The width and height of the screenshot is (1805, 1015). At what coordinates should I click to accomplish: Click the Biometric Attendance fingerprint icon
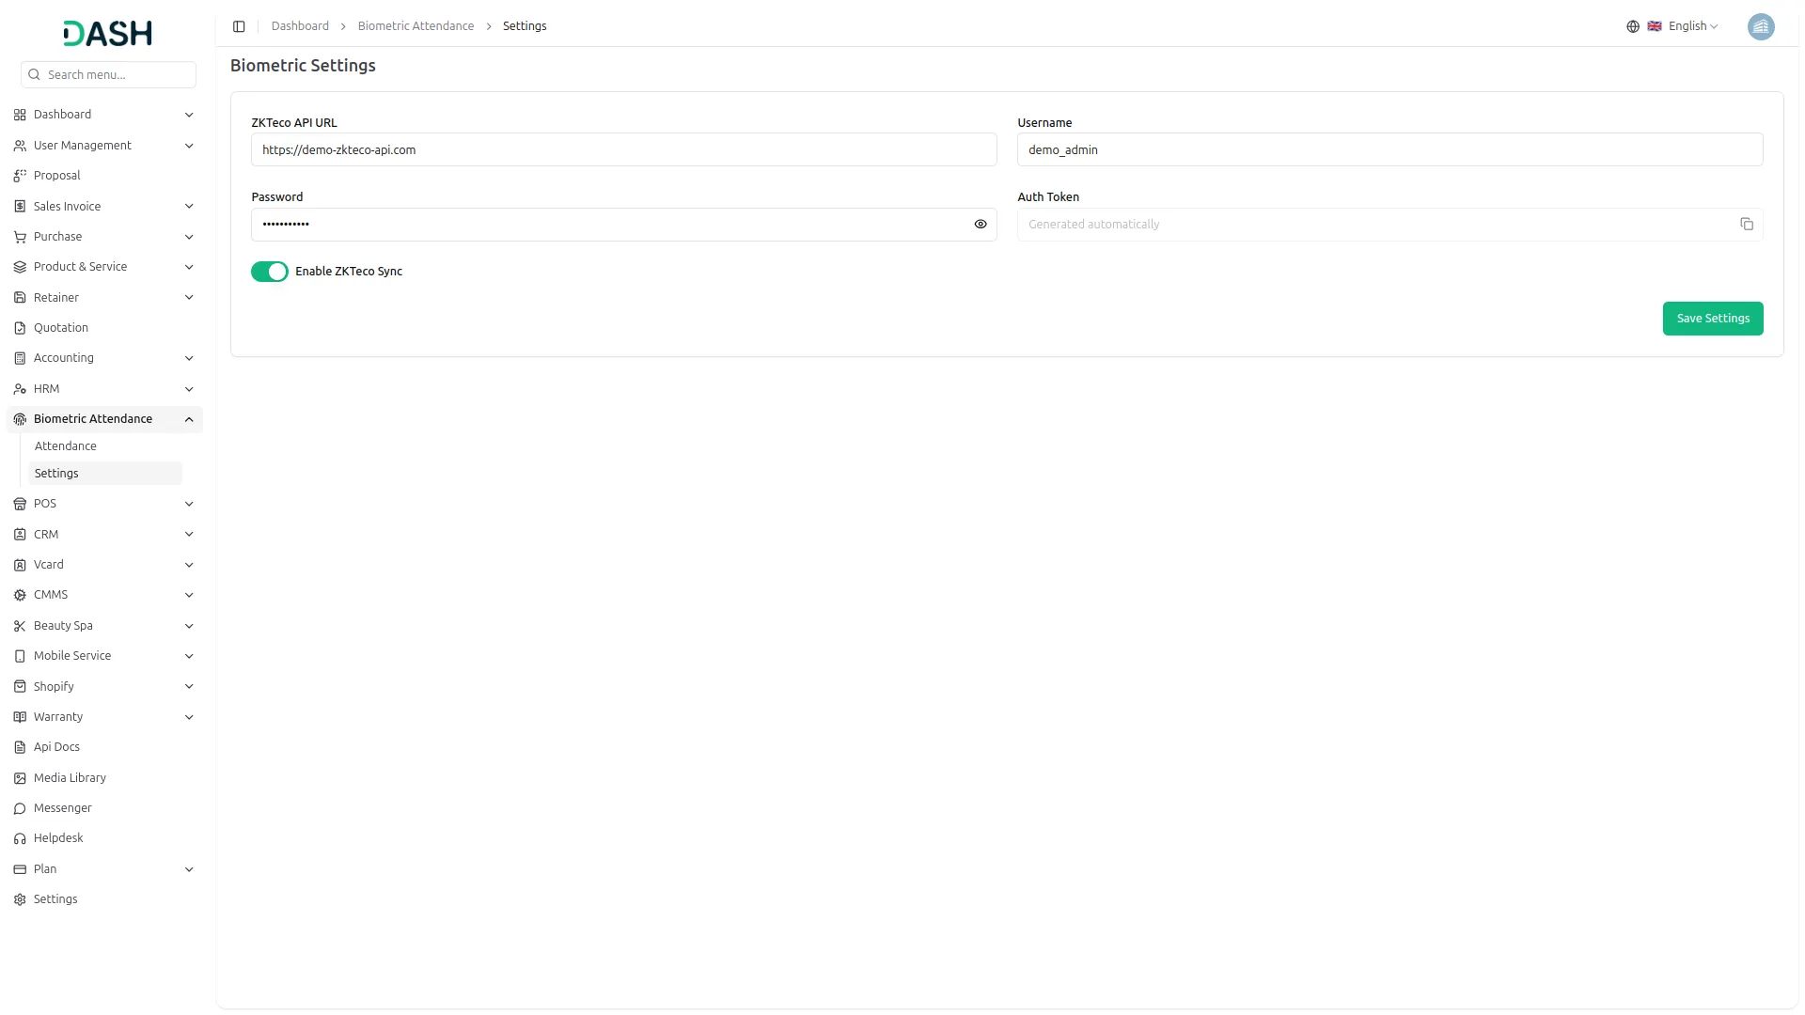tap(20, 419)
